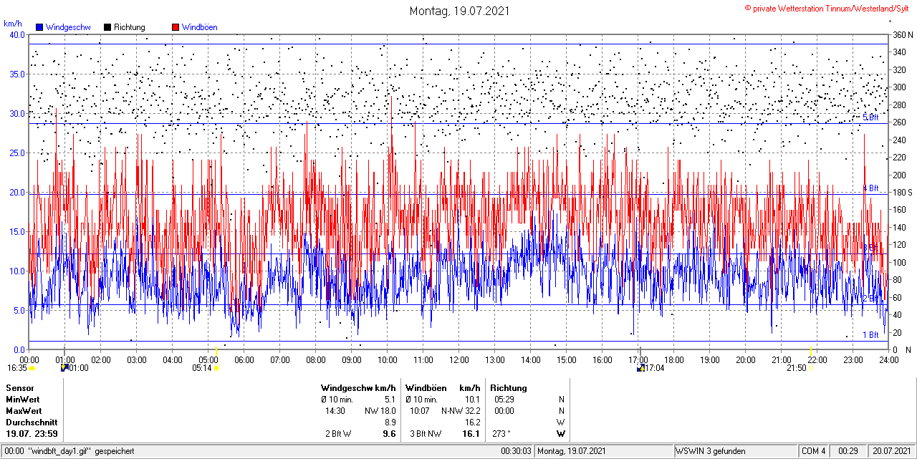
Task: Click the MinWert row label
Action: [x=23, y=400]
